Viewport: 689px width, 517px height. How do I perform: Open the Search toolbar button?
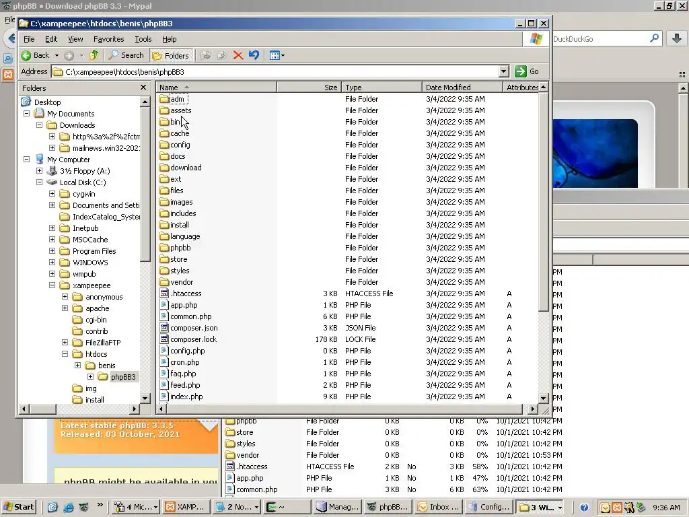click(126, 55)
